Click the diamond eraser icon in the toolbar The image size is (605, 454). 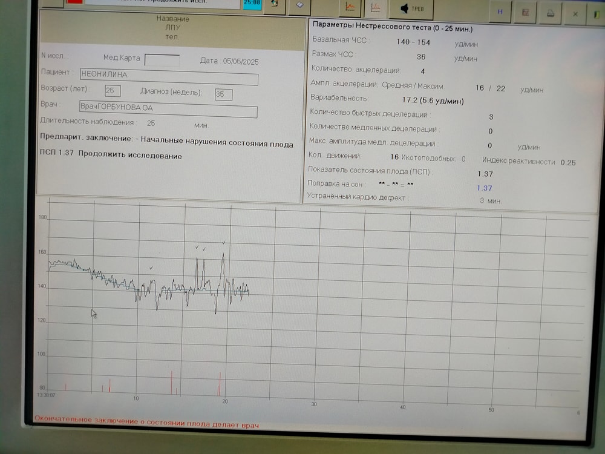(x=299, y=4)
